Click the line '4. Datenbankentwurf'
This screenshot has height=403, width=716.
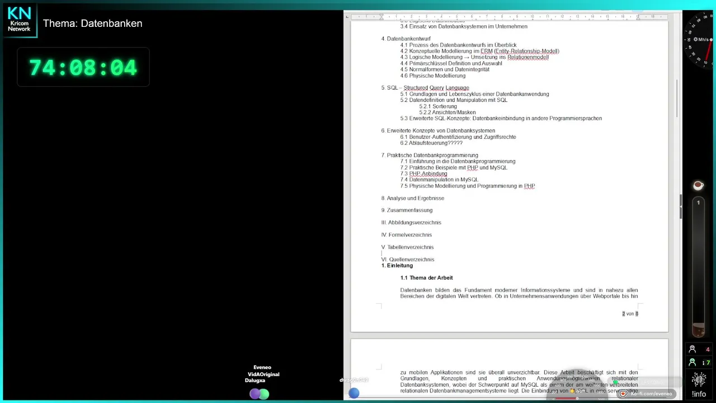(x=406, y=39)
